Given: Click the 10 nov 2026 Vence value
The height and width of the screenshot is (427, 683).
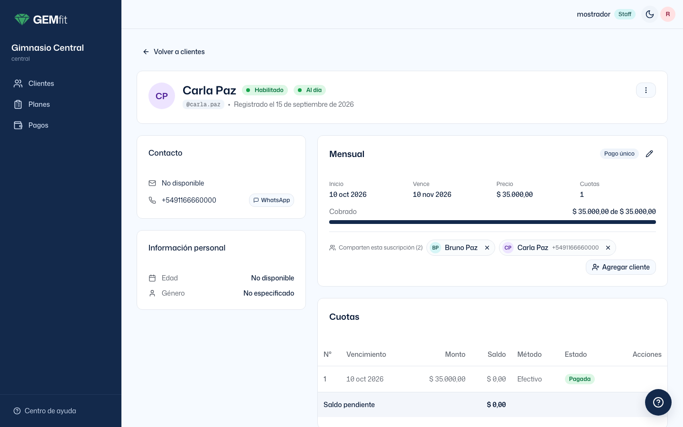Looking at the screenshot, I should pos(432,195).
